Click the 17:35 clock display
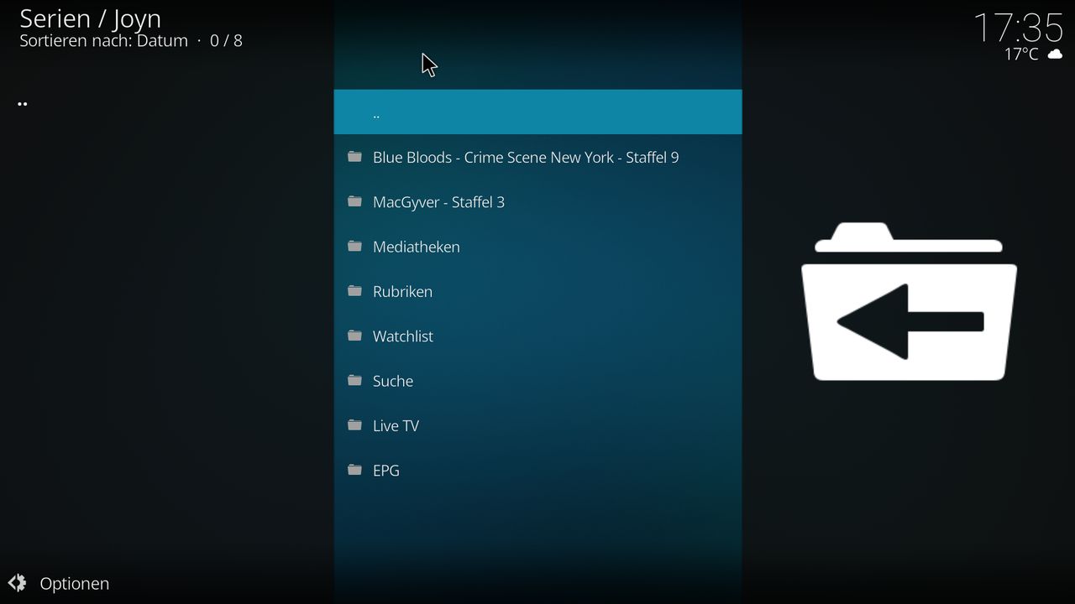 1019,28
